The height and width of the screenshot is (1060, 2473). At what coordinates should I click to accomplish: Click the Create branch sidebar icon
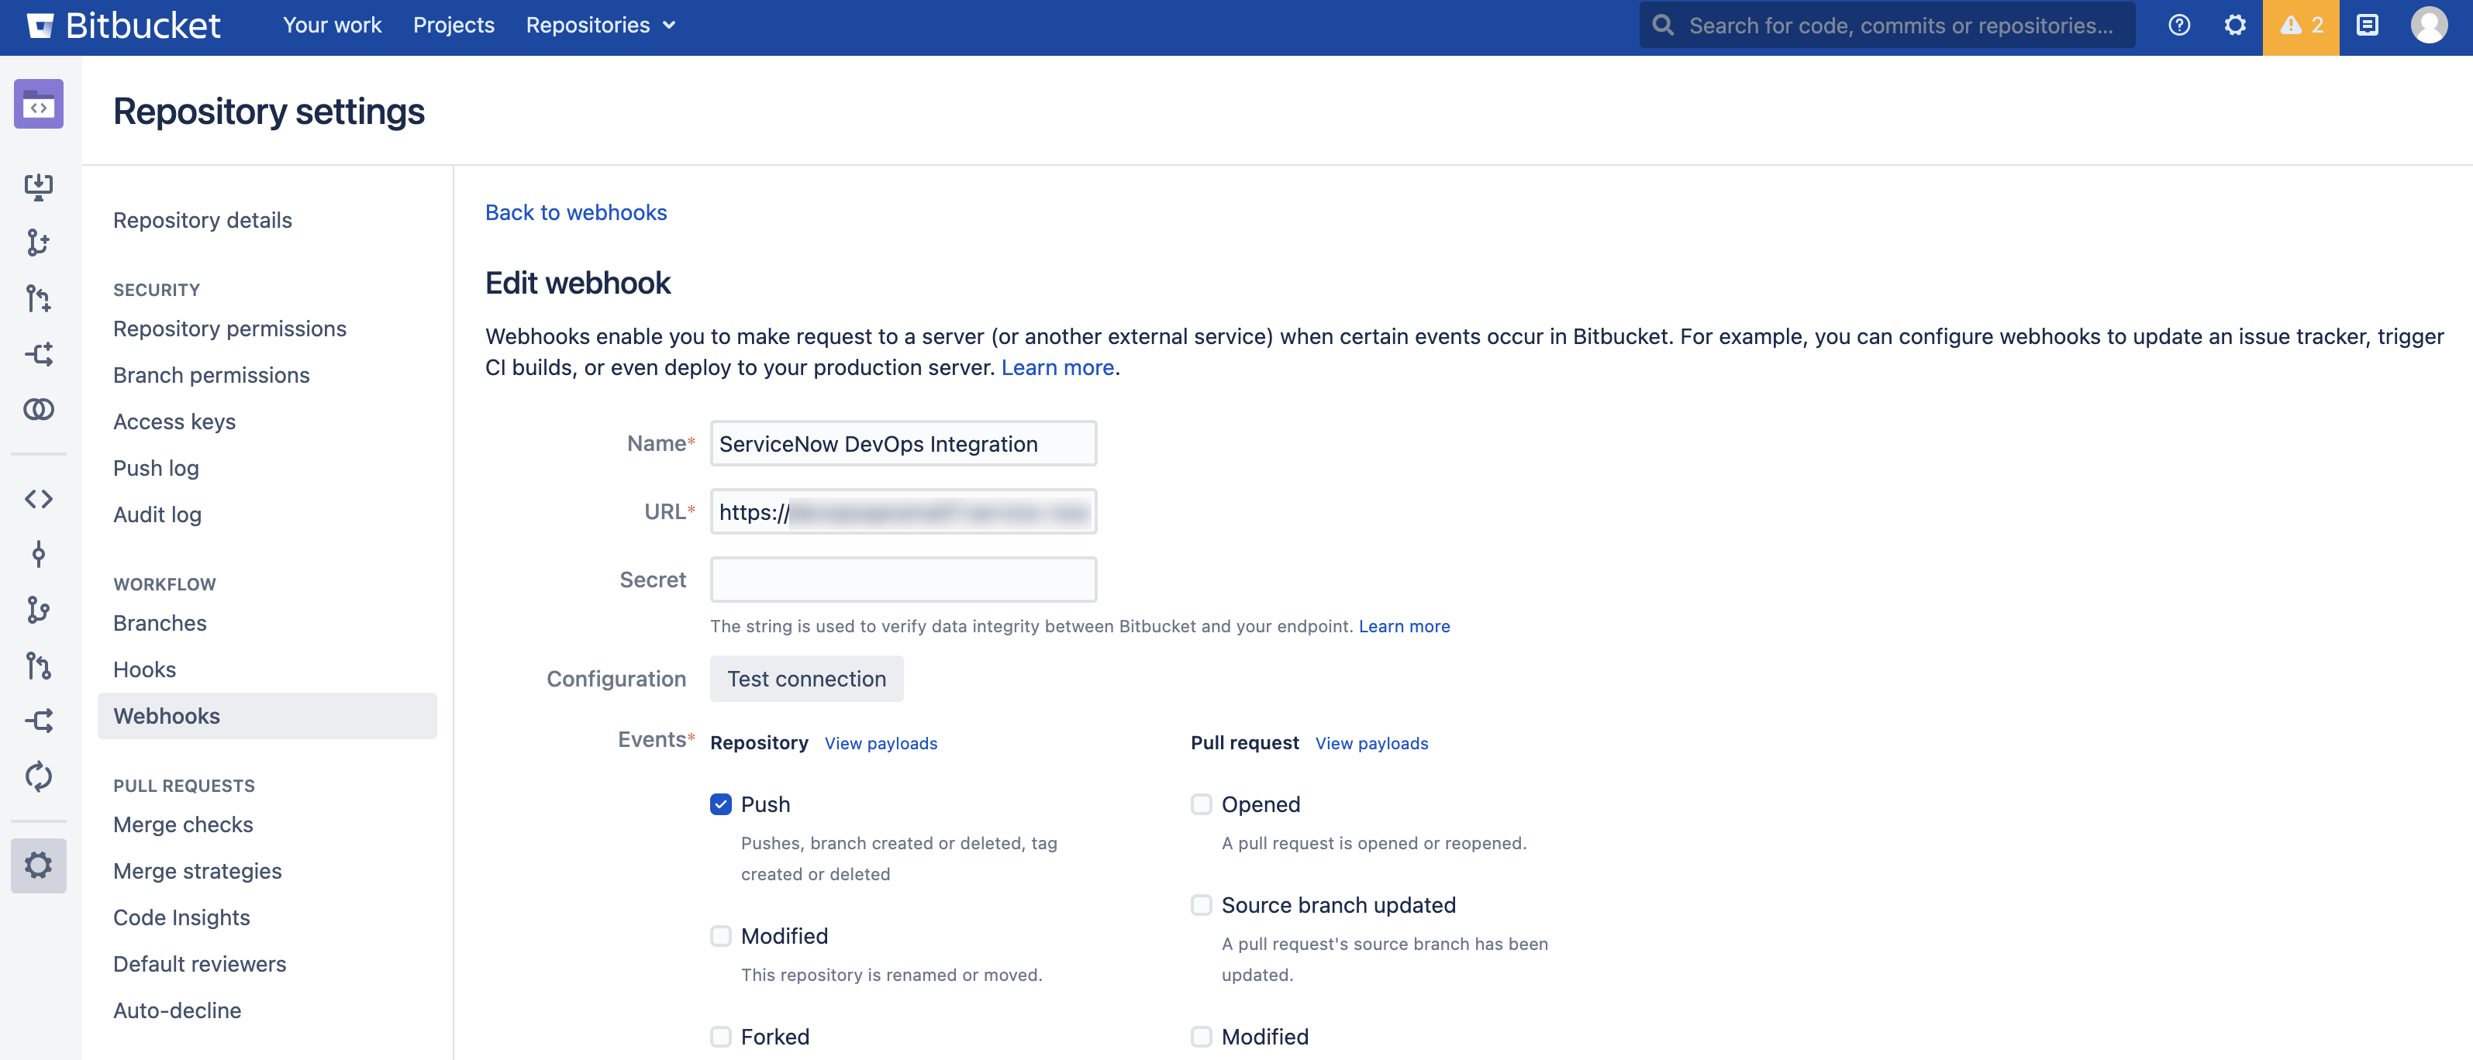[x=39, y=243]
